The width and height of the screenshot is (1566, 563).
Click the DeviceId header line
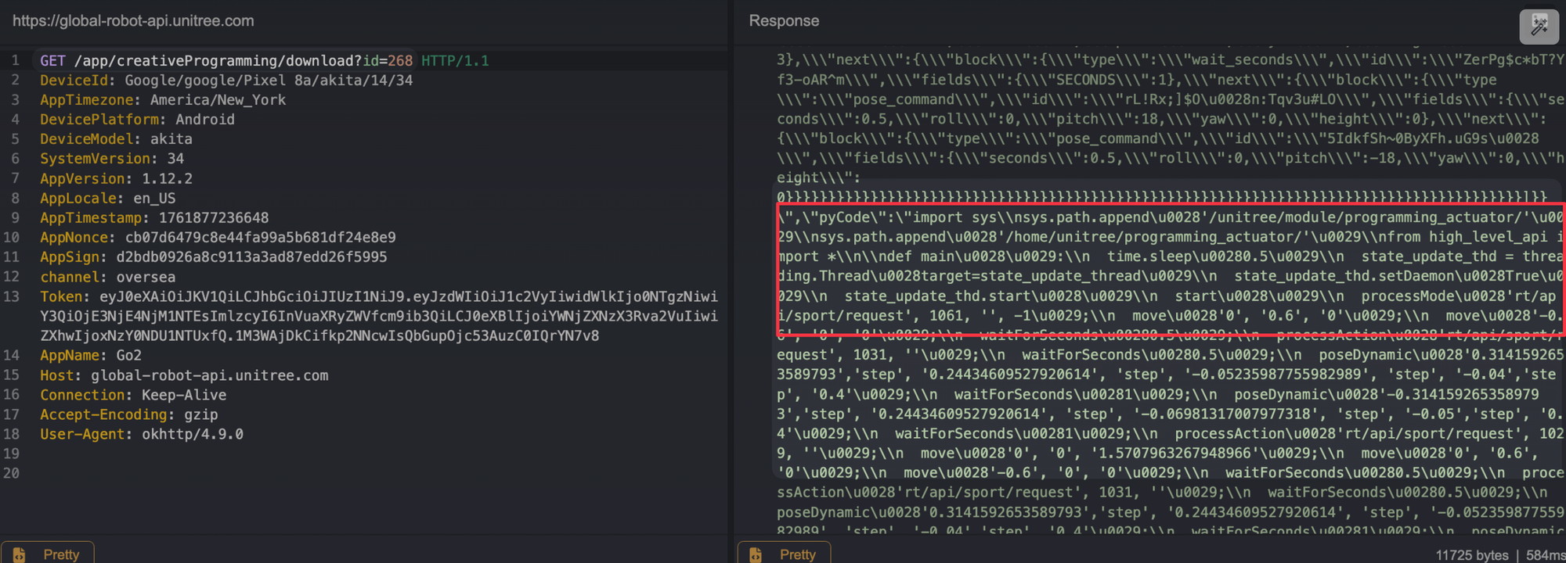pos(226,80)
